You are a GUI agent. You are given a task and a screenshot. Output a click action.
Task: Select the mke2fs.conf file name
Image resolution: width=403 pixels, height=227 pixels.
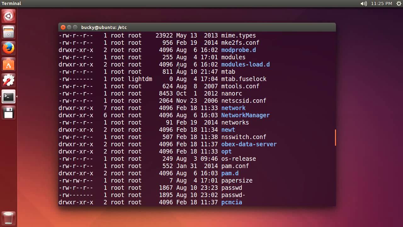click(240, 43)
